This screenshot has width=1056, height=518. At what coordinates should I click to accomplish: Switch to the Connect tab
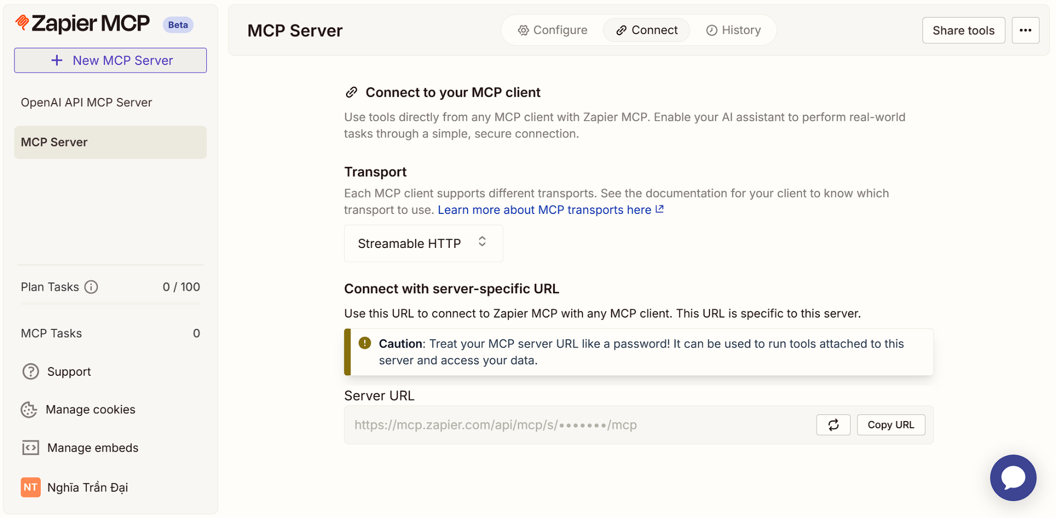[647, 30]
